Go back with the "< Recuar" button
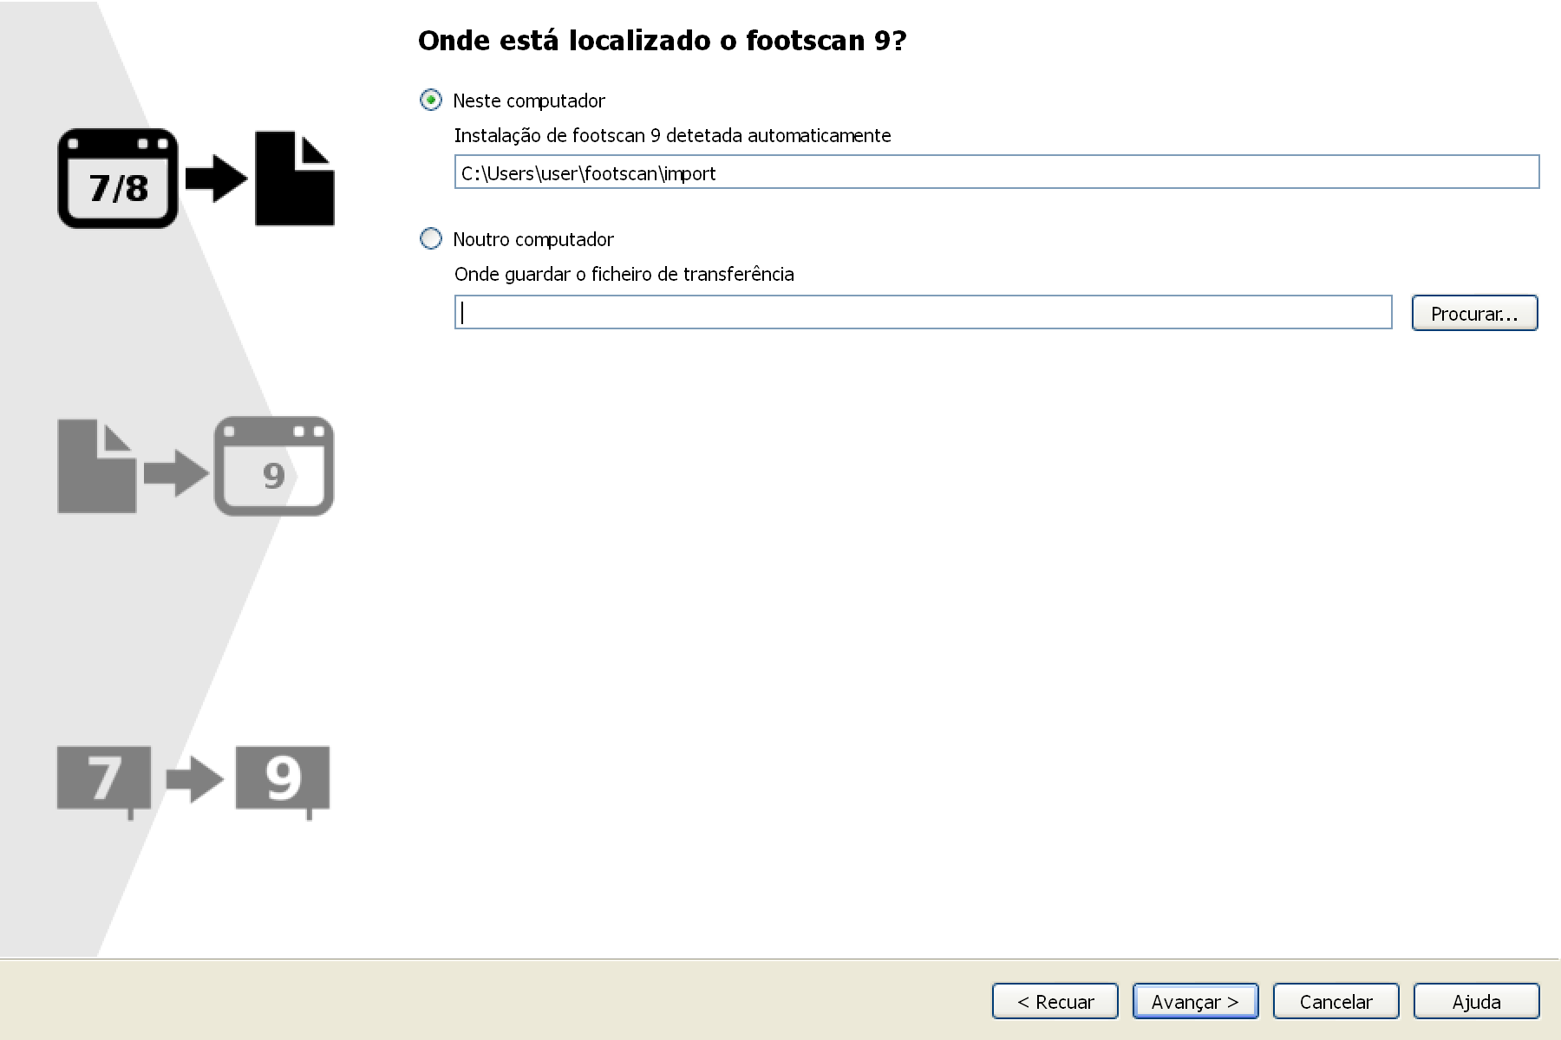 1055,1001
